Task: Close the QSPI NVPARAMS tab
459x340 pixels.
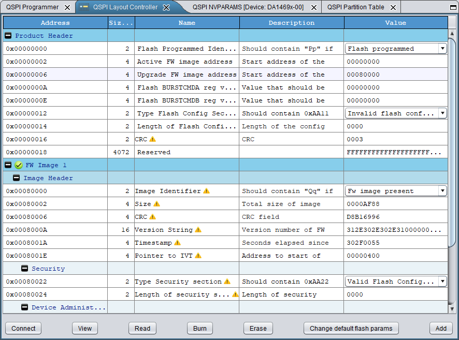Action: pyautogui.click(x=313, y=7)
